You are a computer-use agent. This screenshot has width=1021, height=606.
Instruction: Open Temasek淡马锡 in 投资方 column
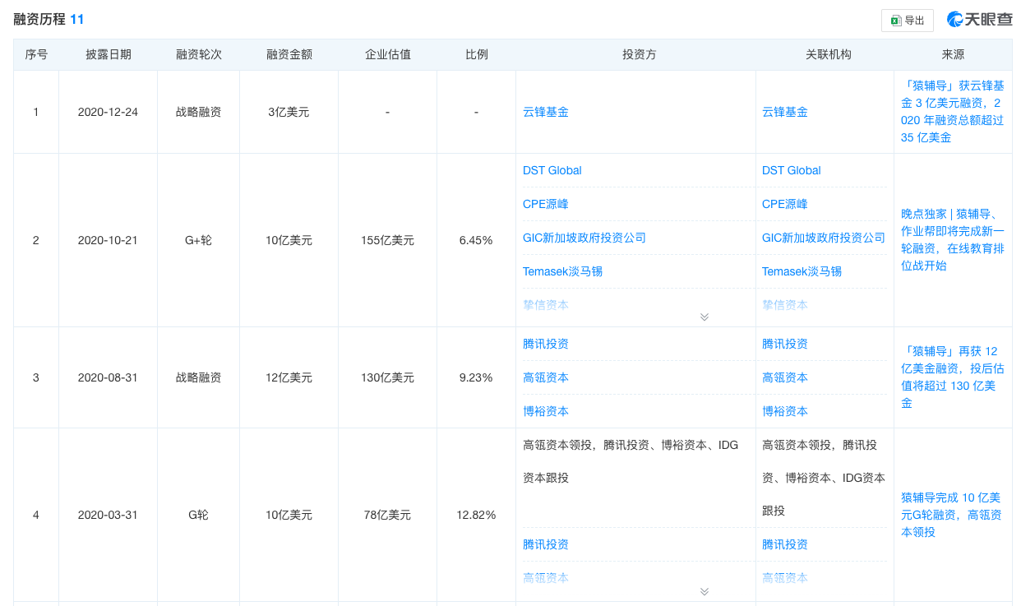point(563,271)
